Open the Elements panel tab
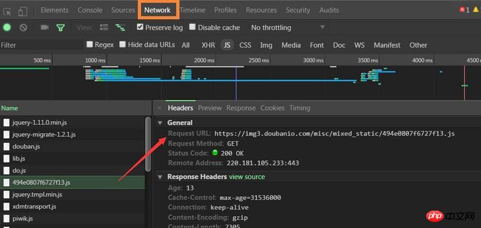Screen dimensions: 481x228 (55, 10)
